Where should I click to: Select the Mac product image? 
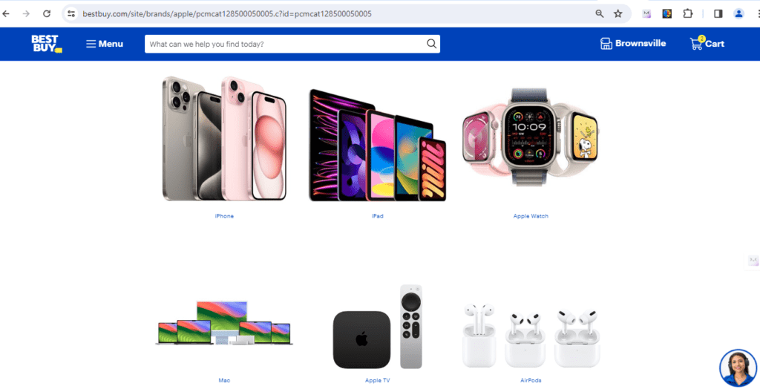[x=224, y=323]
